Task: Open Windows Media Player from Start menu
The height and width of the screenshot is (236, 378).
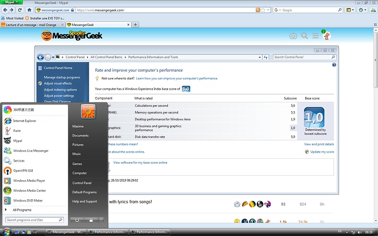Action: [x=35, y=181]
